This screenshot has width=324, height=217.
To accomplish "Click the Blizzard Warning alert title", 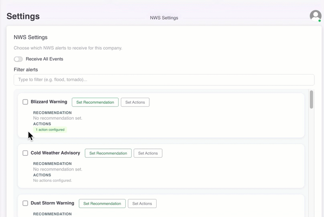I will (49, 102).
